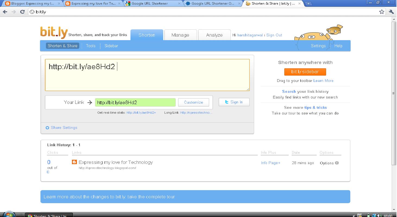Click the Twitter Sign In button
The width and height of the screenshot is (397, 217).
click(x=234, y=102)
